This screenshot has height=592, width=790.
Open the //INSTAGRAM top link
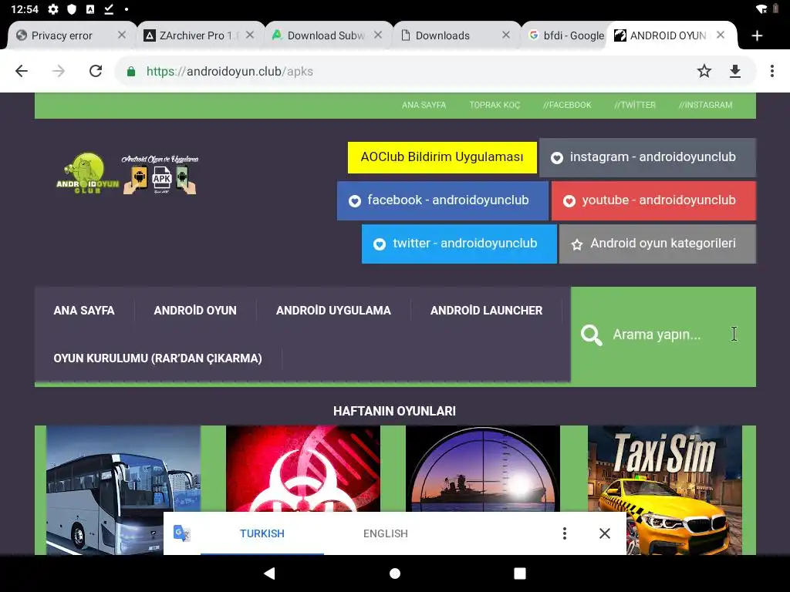point(705,105)
